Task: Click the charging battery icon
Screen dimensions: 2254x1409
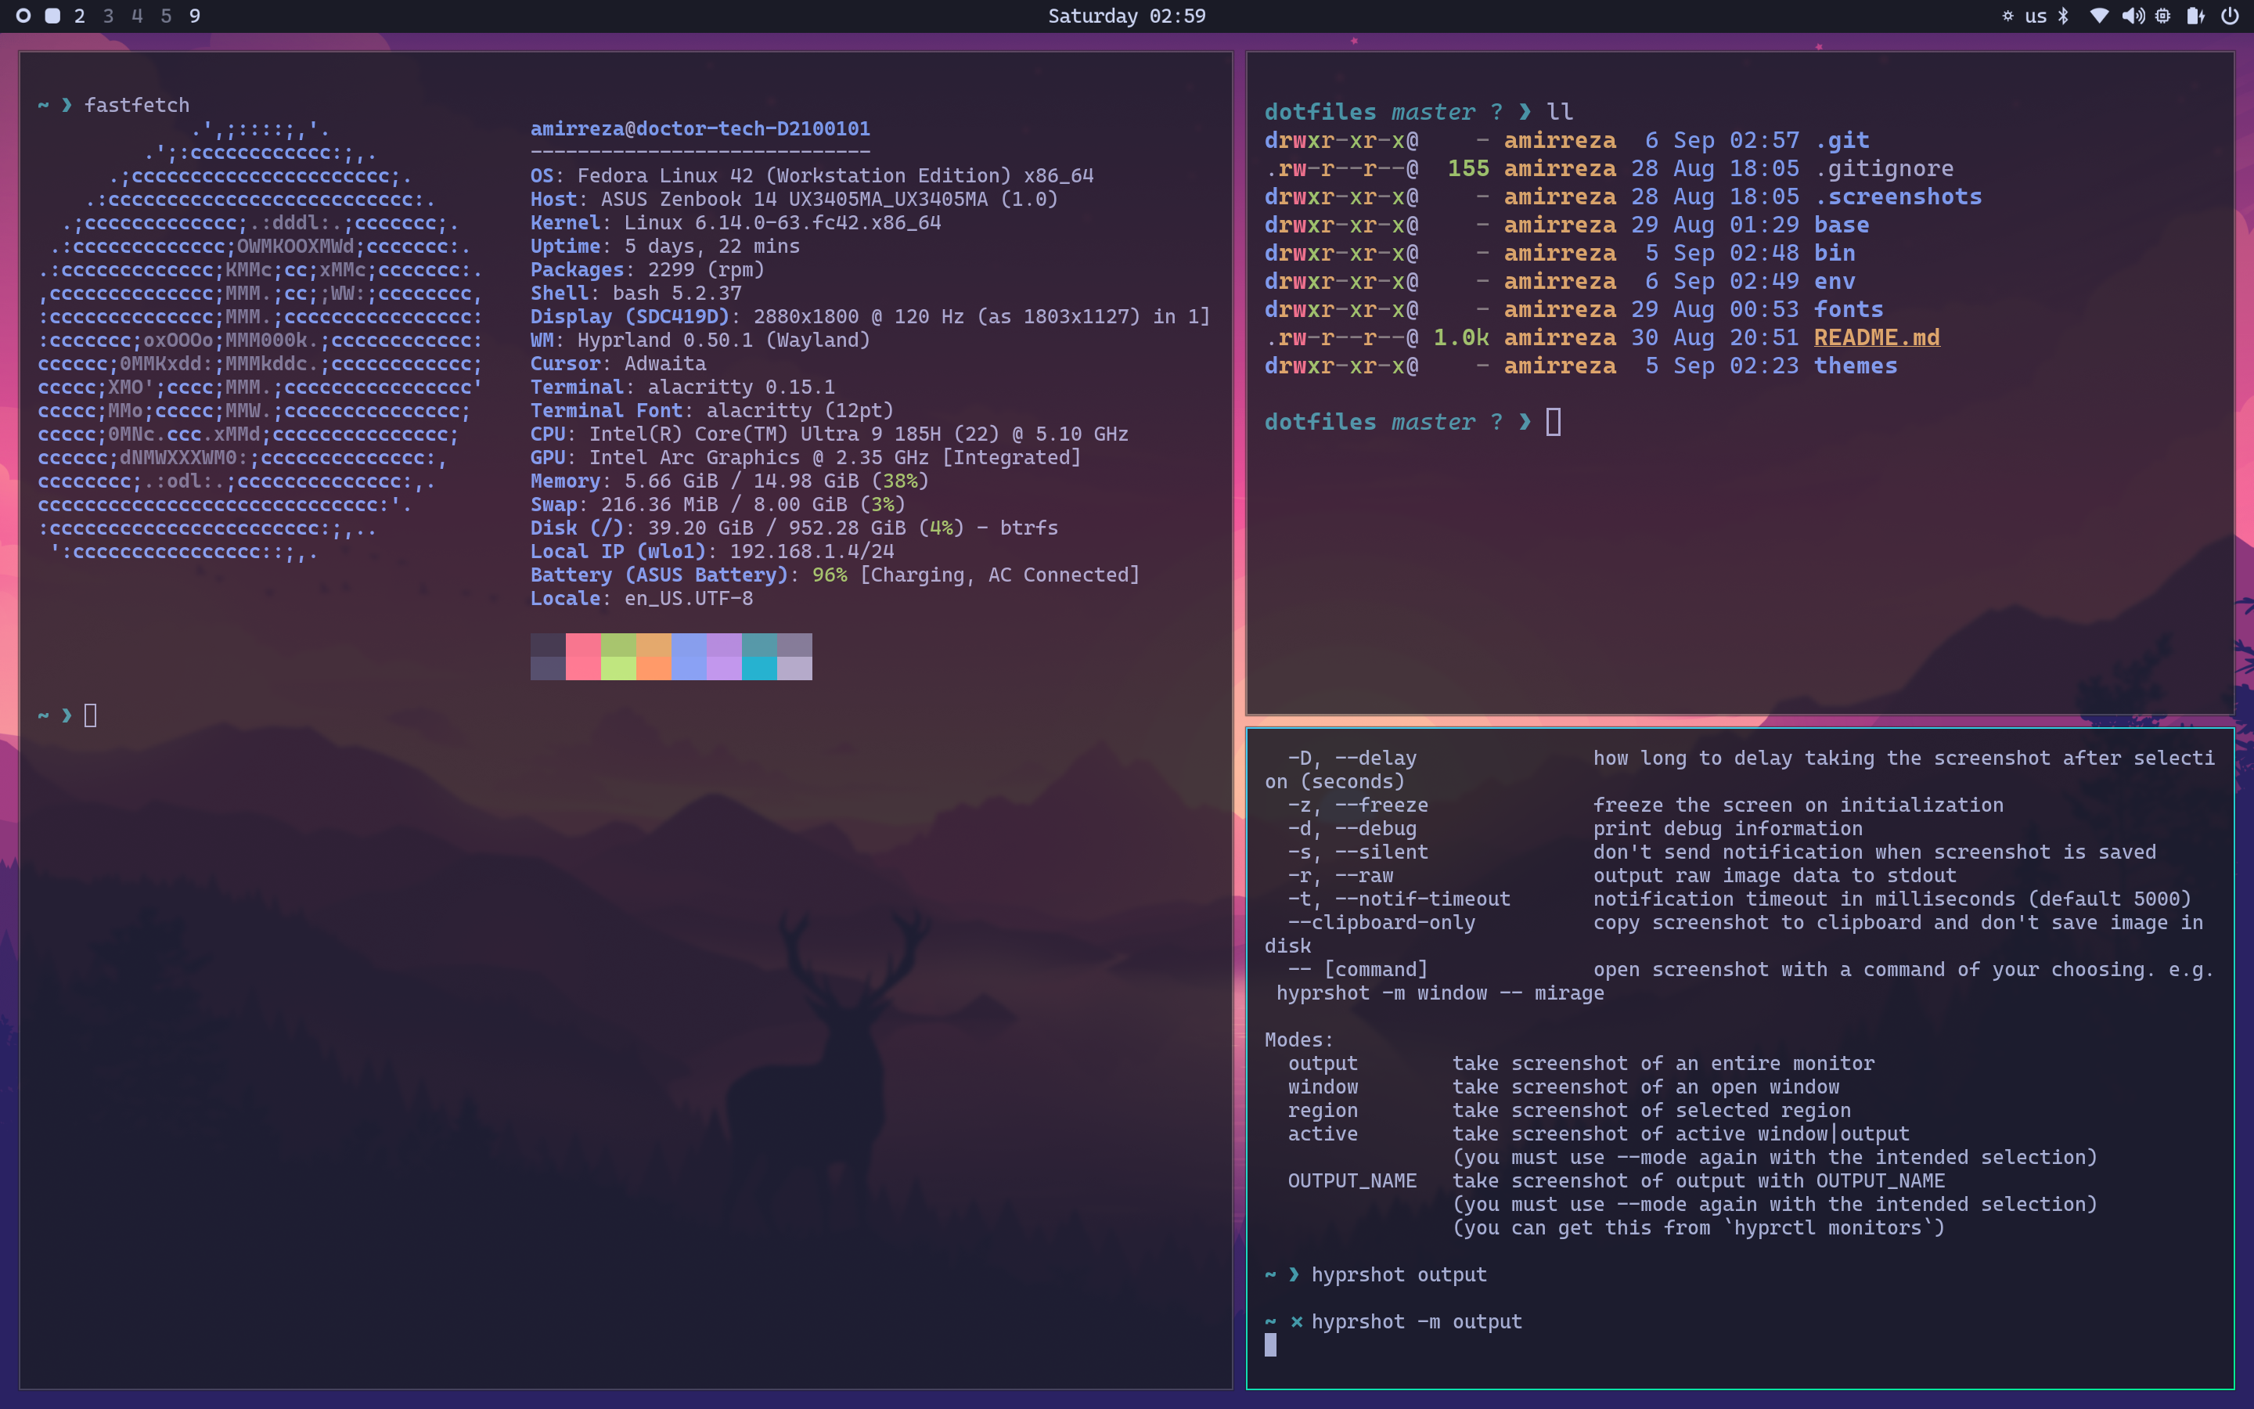Action: click(x=2195, y=16)
